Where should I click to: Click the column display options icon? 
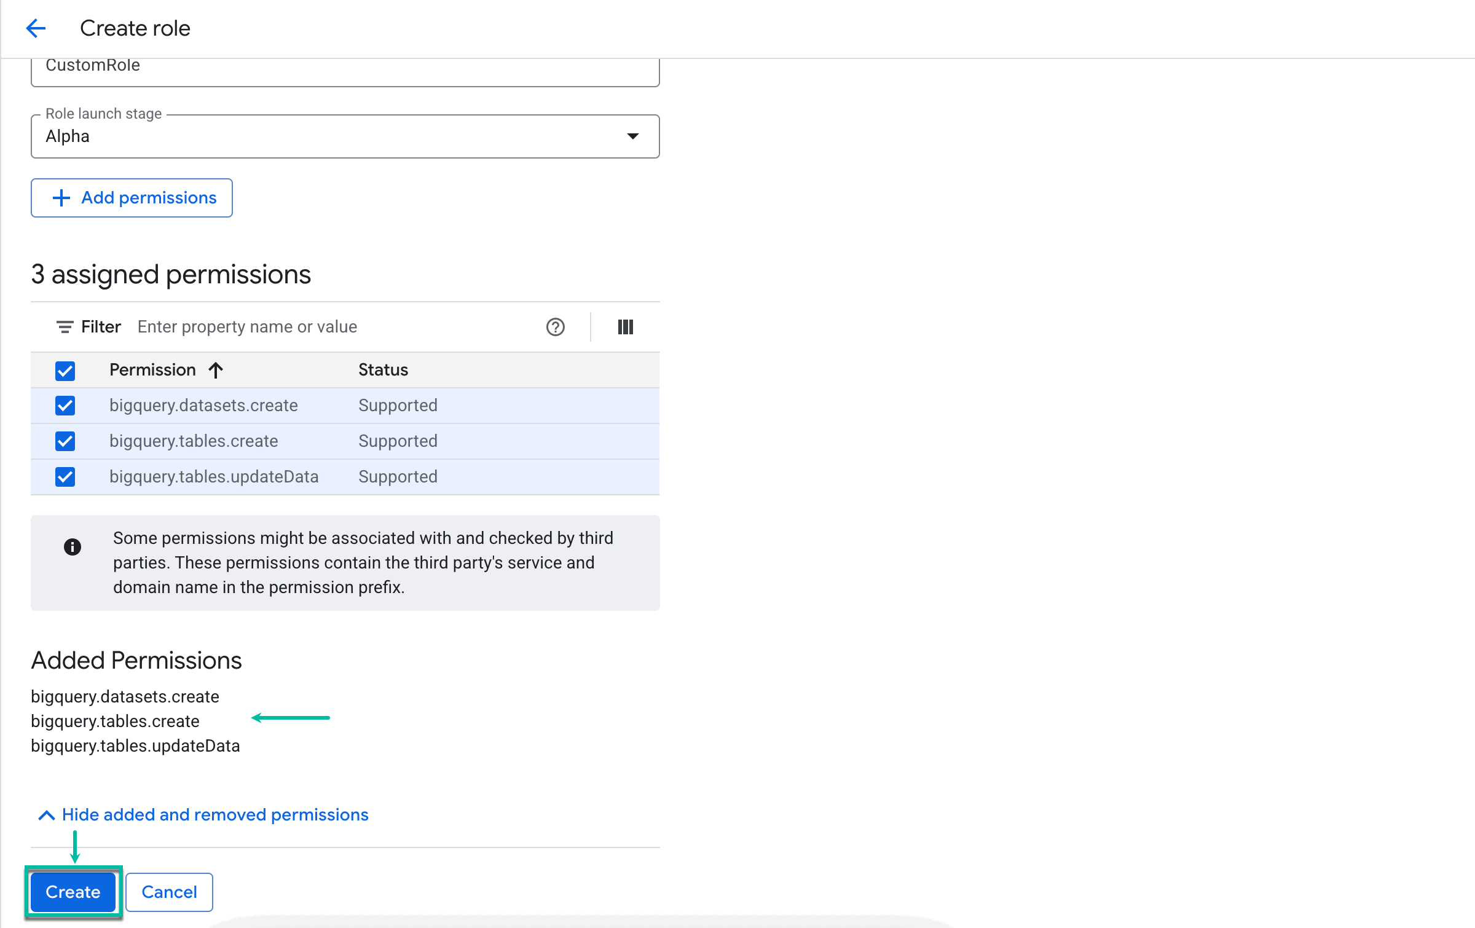(x=625, y=326)
